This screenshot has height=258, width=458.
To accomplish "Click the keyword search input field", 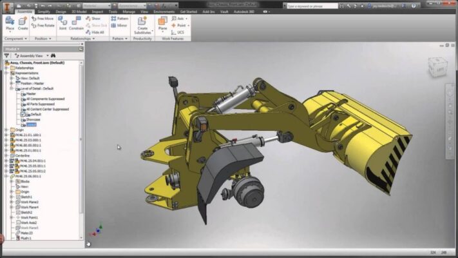I will [312, 6].
